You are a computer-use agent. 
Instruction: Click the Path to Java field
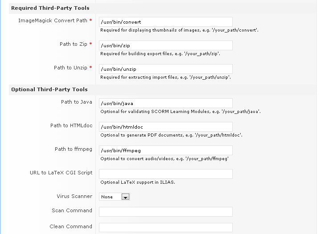[165, 103]
